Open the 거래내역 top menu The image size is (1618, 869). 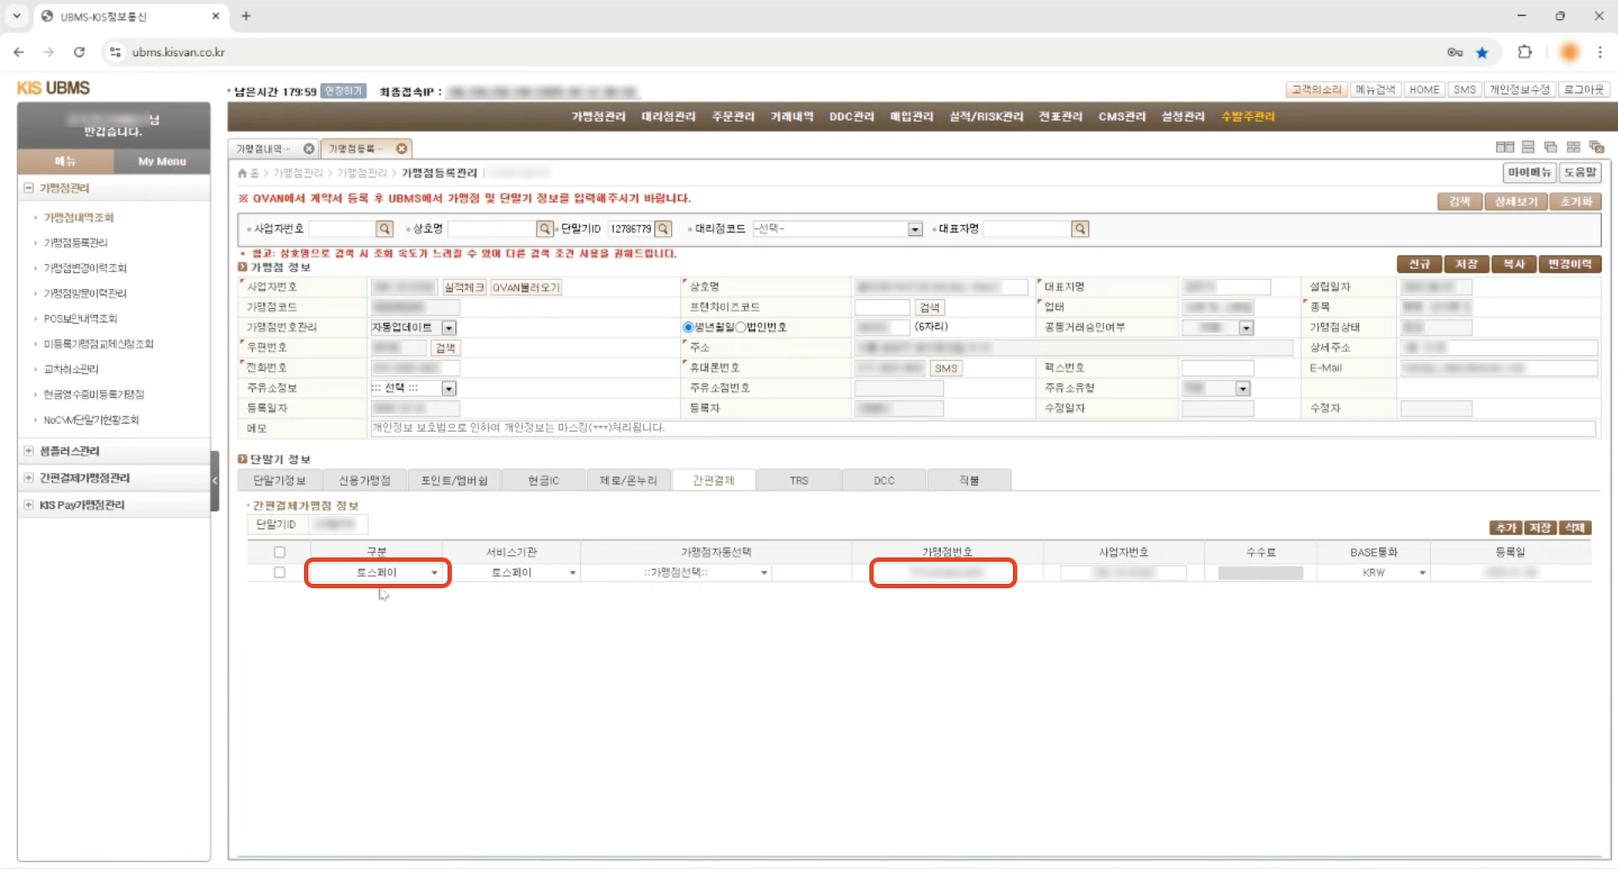point(792,116)
